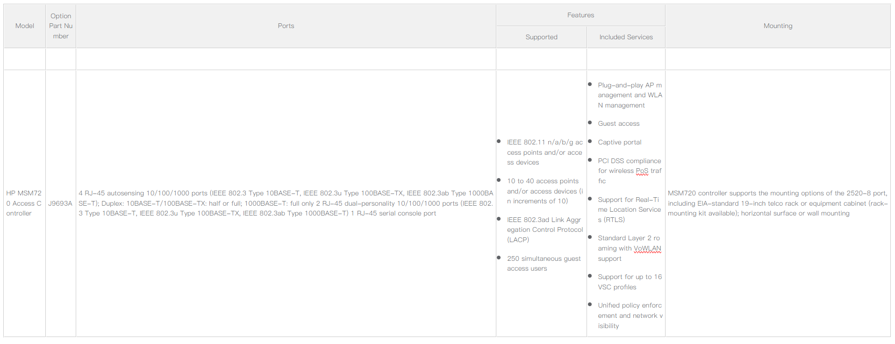
Task: Click the RJ-45 autosensing ports description
Action: pos(286,203)
